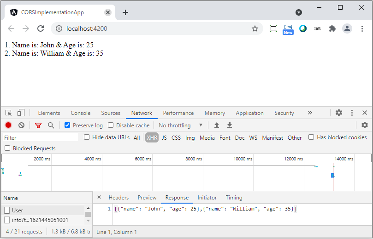The width and height of the screenshot is (373, 239).
Task: Import a HAR file with upload arrow
Action: [217, 125]
